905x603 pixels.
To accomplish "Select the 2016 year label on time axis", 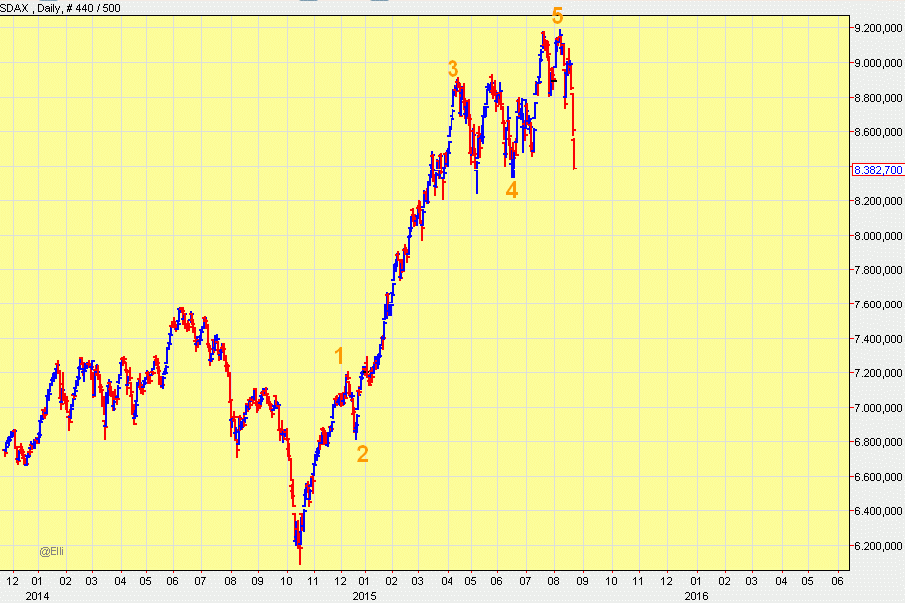I will [x=696, y=595].
